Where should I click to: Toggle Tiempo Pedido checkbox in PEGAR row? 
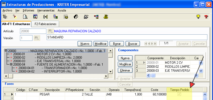tap(179, 94)
